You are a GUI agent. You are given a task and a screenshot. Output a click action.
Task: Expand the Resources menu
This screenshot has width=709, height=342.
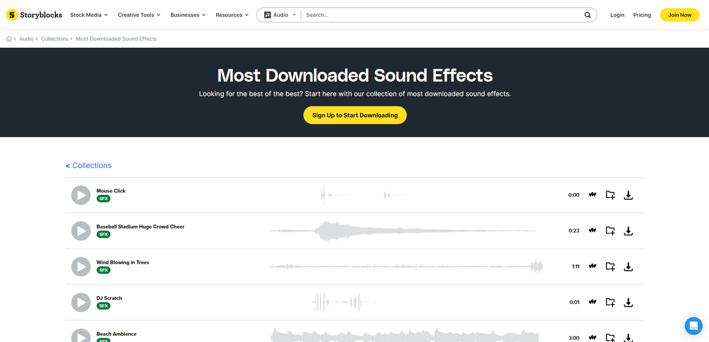232,15
